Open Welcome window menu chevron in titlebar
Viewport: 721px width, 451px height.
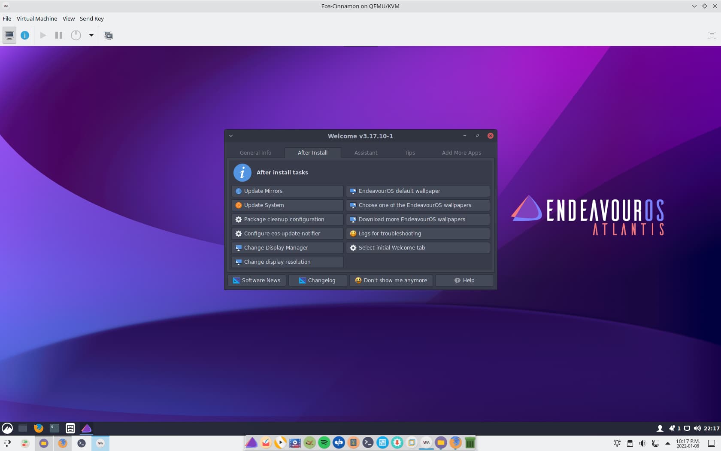coord(231,136)
